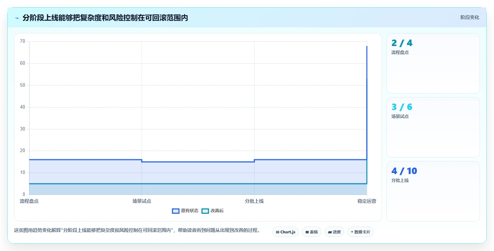494x251 pixels.
Task: Click the chart title 分阶段上线能够把复杂度…
Action: tap(105, 18)
